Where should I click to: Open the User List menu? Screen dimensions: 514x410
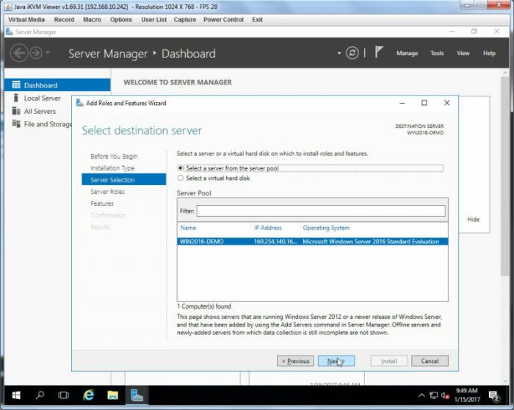click(x=153, y=20)
